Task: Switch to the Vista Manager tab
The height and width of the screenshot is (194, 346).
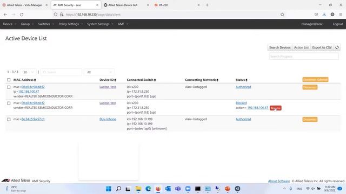Action: point(24,5)
